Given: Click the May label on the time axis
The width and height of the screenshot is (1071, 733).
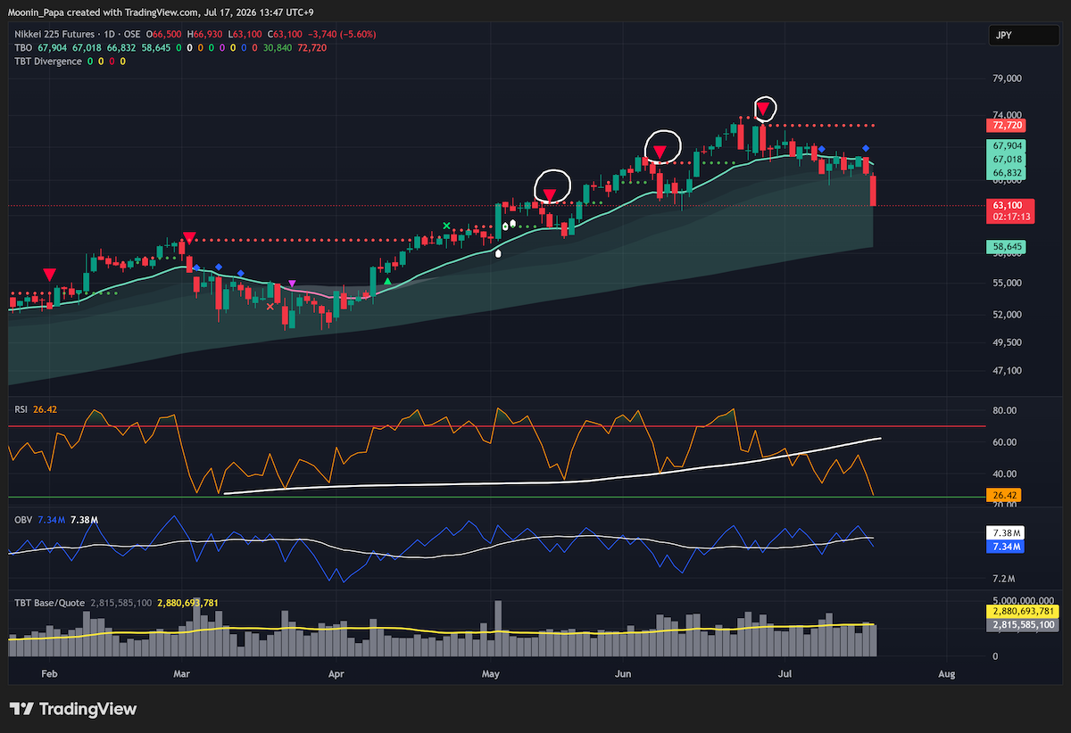Looking at the screenshot, I should point(489,675).
